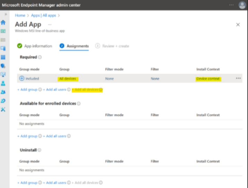Open Apps grid icon in left sidebar
The width and height of the screenshot is (248, 188).
[x=3, y=57]
